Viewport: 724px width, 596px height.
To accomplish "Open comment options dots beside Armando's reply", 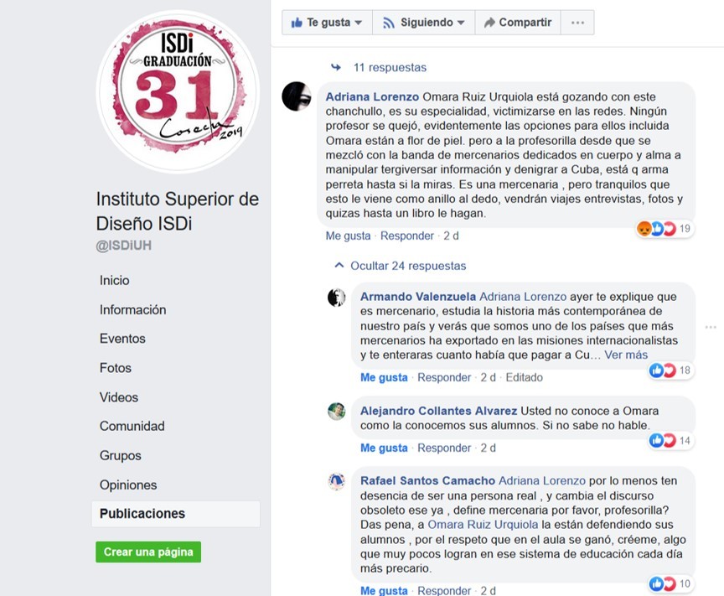I will pyautogui.click(x=711, y=327).
